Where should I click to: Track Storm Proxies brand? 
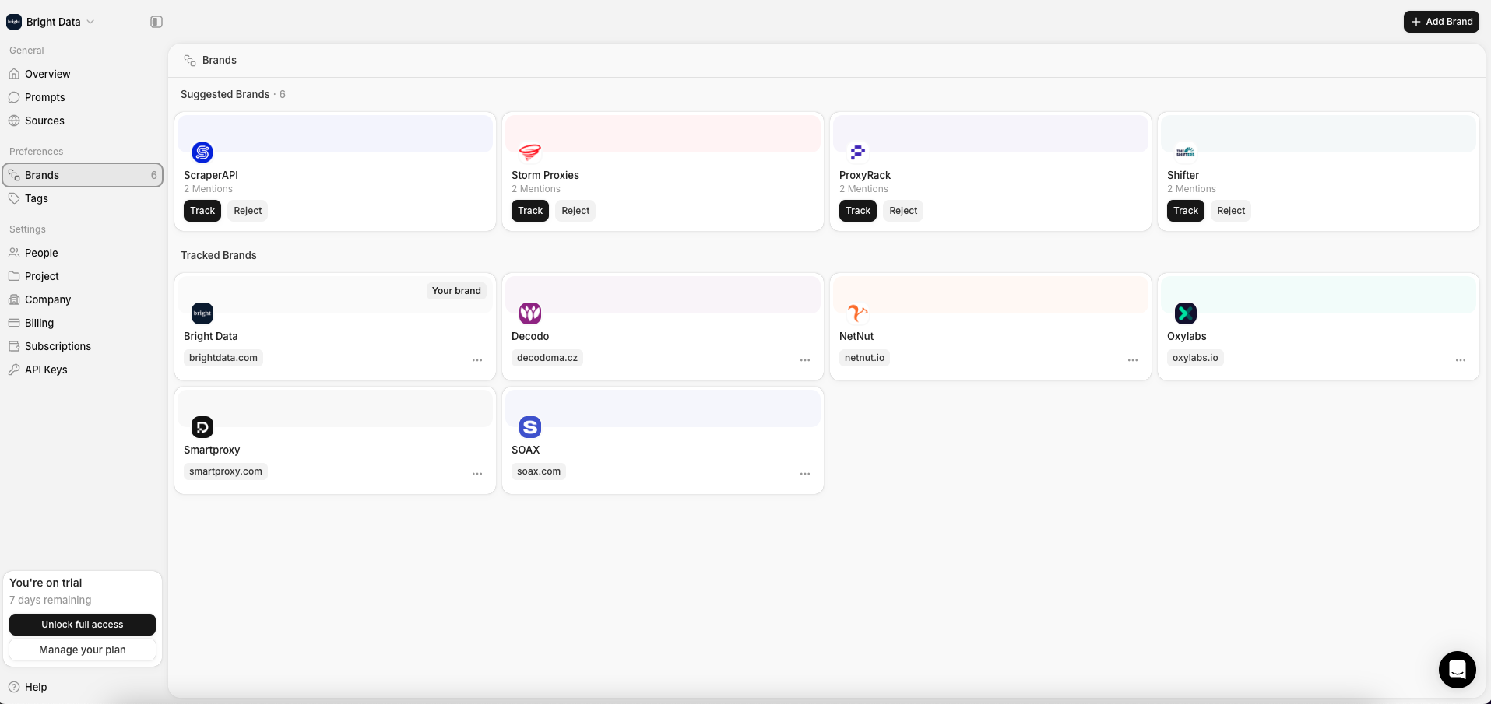click(530, 211)
